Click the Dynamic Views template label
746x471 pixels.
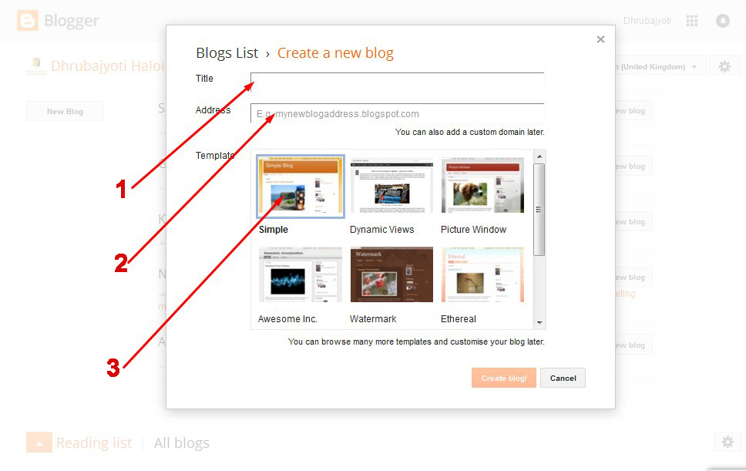pyautogui.click(x=382, y=229)
